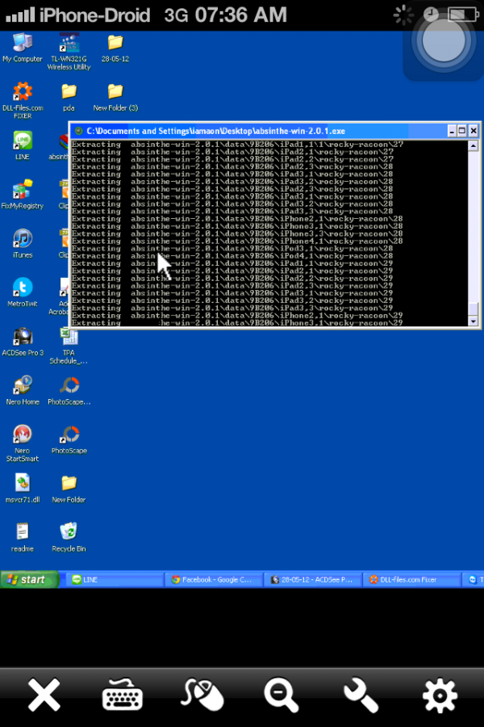Switch to DLL-files.com Fixer taskbar item
Screen dimensions: 484x727
click(x=411, y=579)
